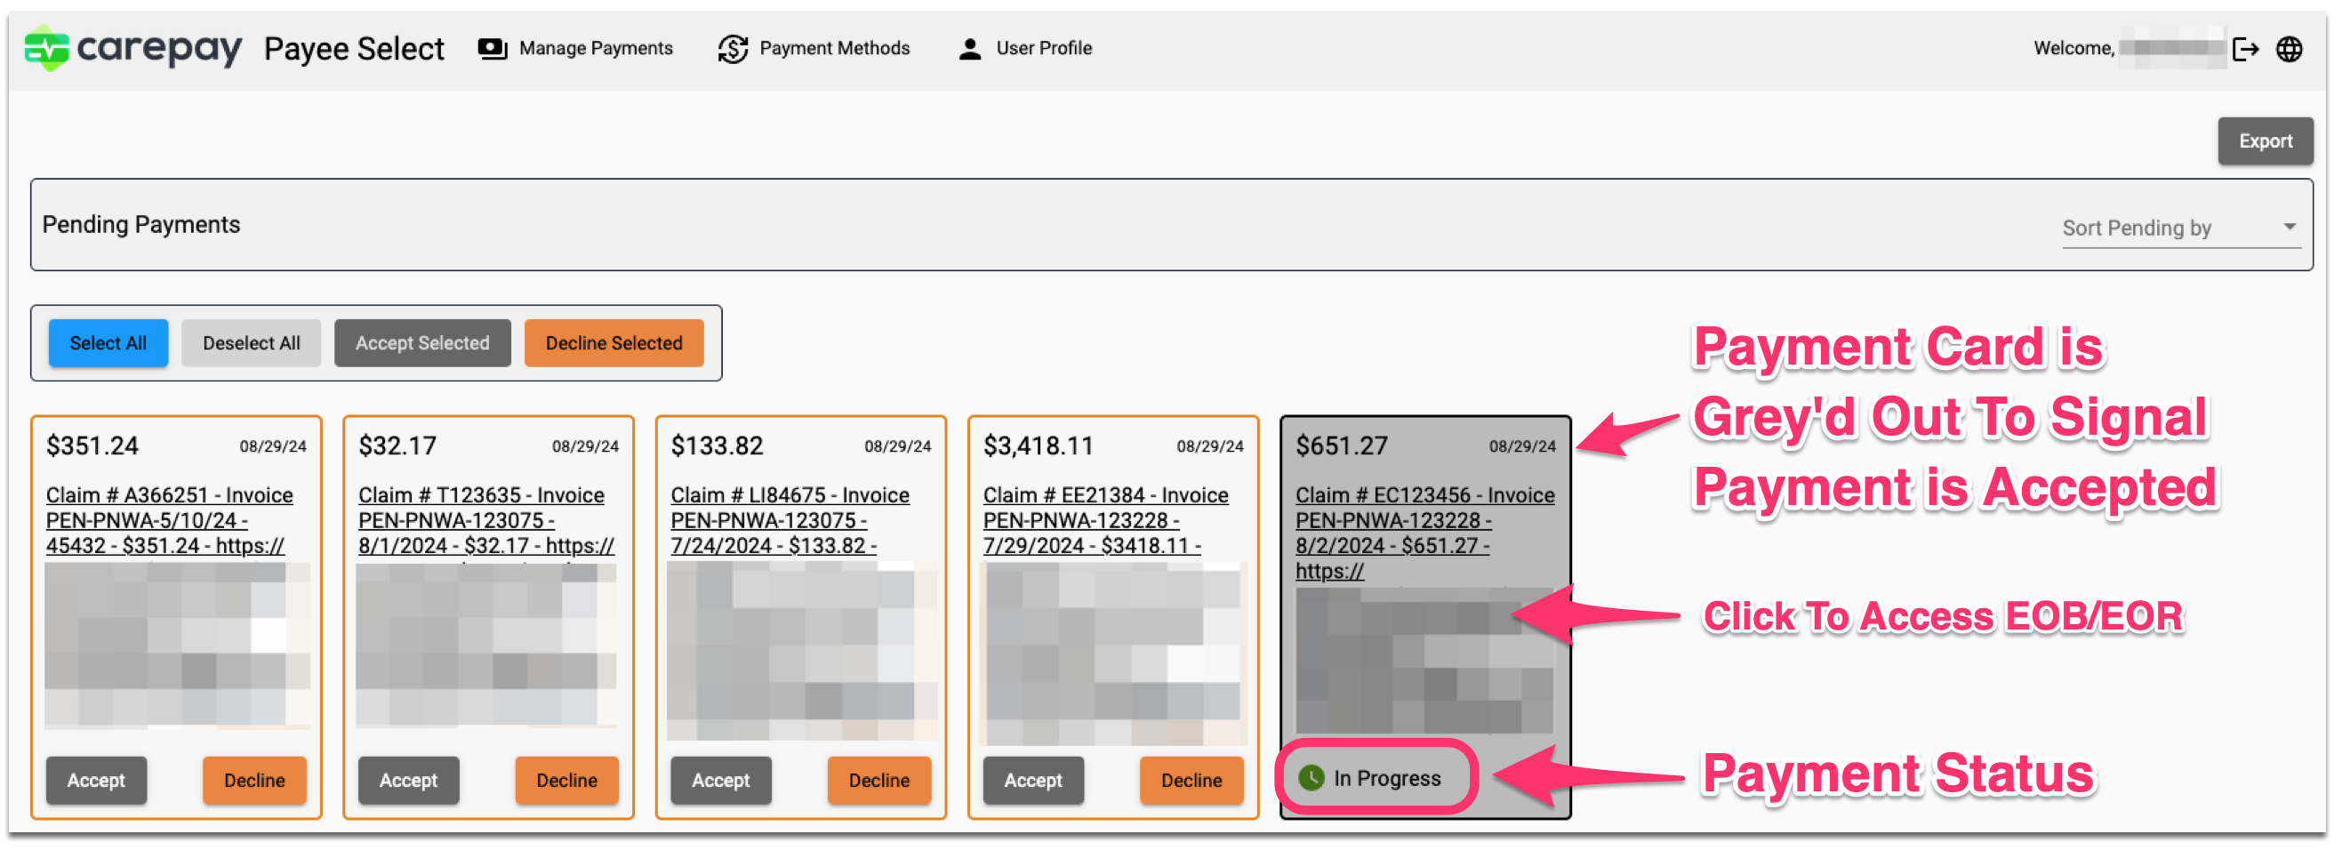The width and height of the screenshot is (2342, 850).
Task: Click the orange Decline Selected button
Action: click(613, 342)
